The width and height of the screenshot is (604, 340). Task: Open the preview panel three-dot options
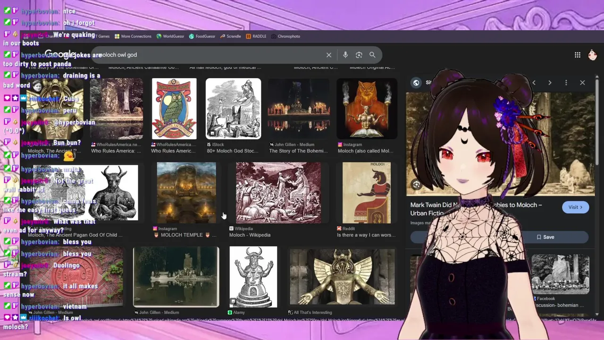[566, 83]
